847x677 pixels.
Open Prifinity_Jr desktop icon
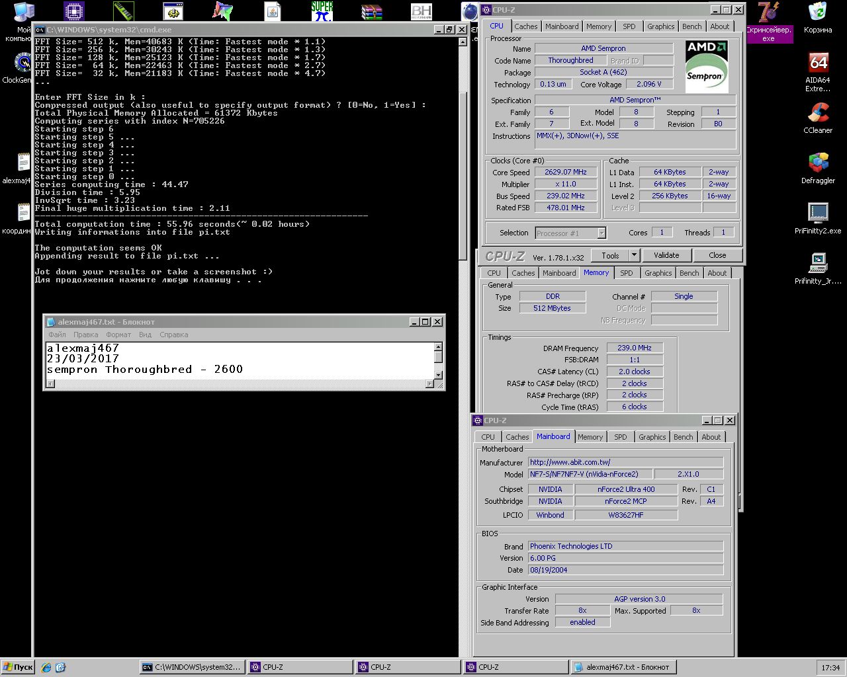[818, 263]
